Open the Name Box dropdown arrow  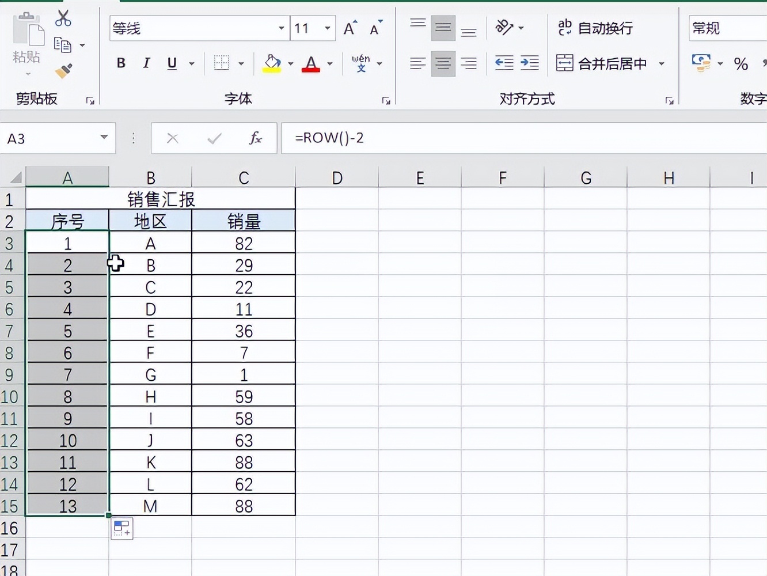104,138
